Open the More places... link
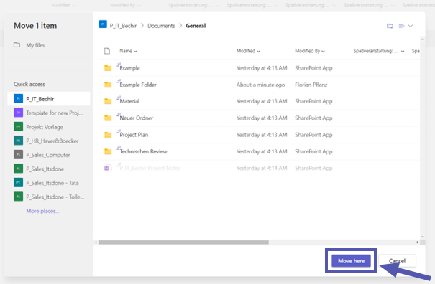Image resolution: width=435 pixels, height=284 pixels. tap(42, 211)
